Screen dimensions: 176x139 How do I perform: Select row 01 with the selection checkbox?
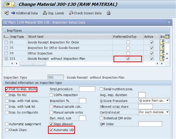[x=6, y=42]
